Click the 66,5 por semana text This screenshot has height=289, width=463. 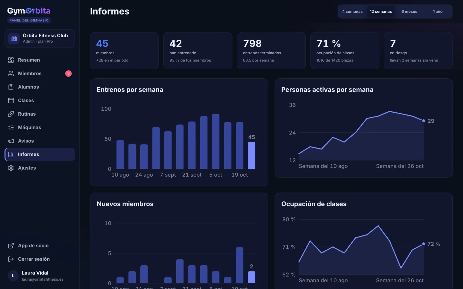[x=258, y=60]
